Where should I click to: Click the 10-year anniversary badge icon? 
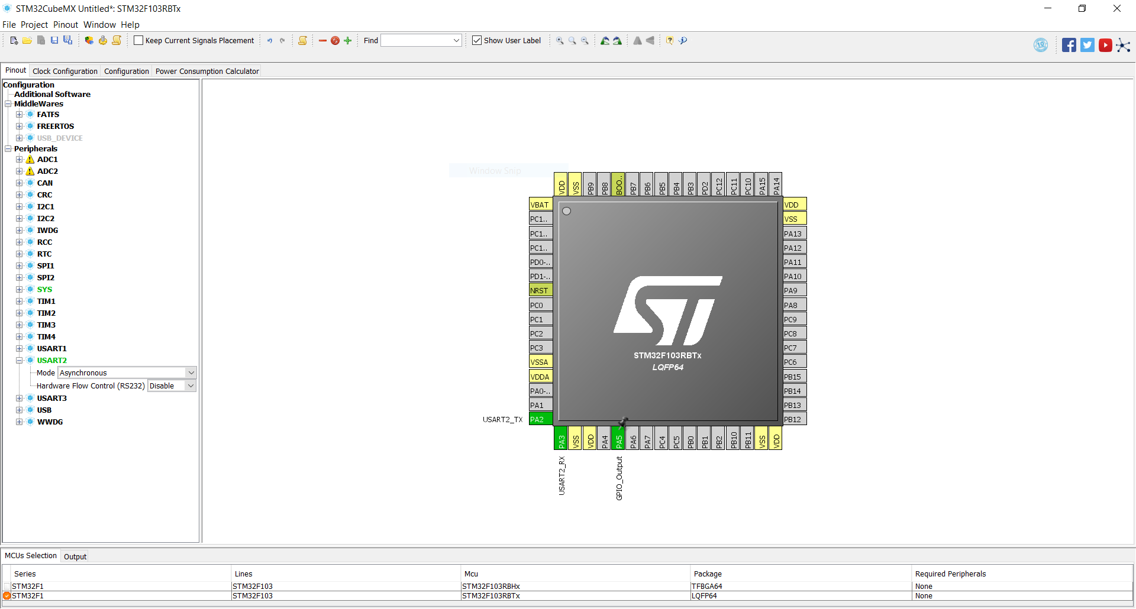1041,45
